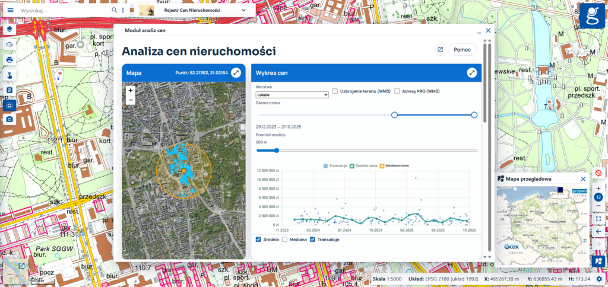This screenshot has height=287, width=608.
Task: Open the Warstwa Lokale dropdown
Action: pos(292,94)
